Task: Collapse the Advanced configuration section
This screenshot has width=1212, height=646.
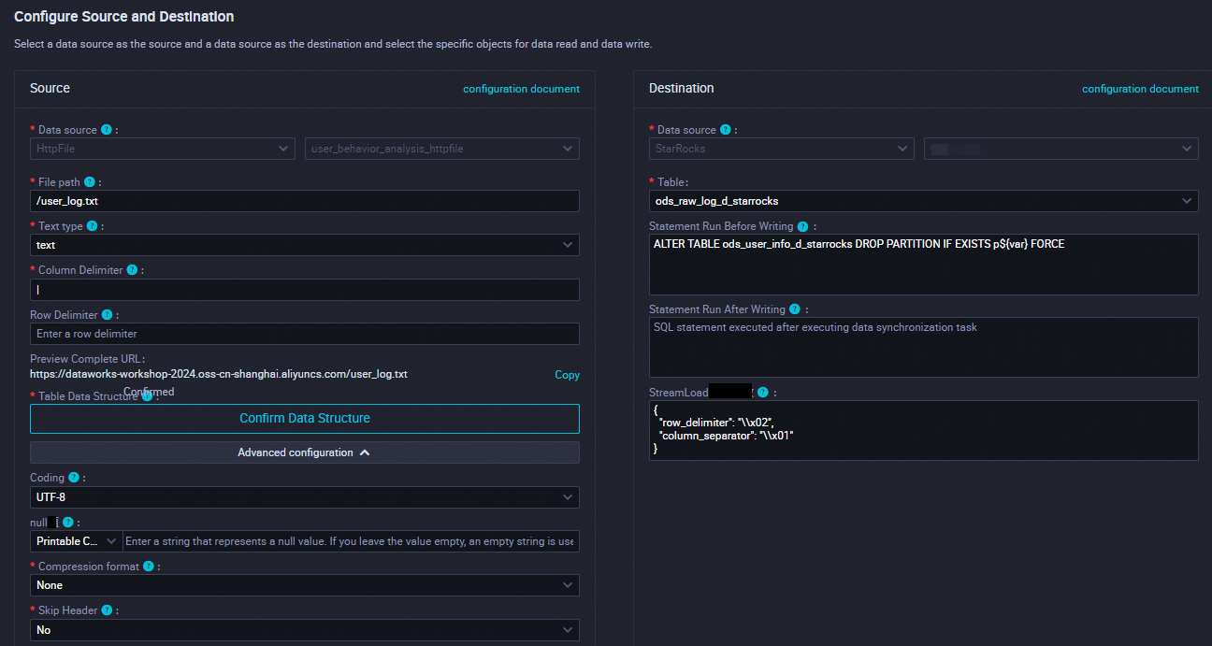Action: (x=304, y=452)
